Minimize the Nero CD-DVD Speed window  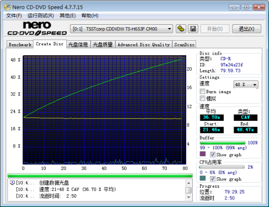coord(234,7)
